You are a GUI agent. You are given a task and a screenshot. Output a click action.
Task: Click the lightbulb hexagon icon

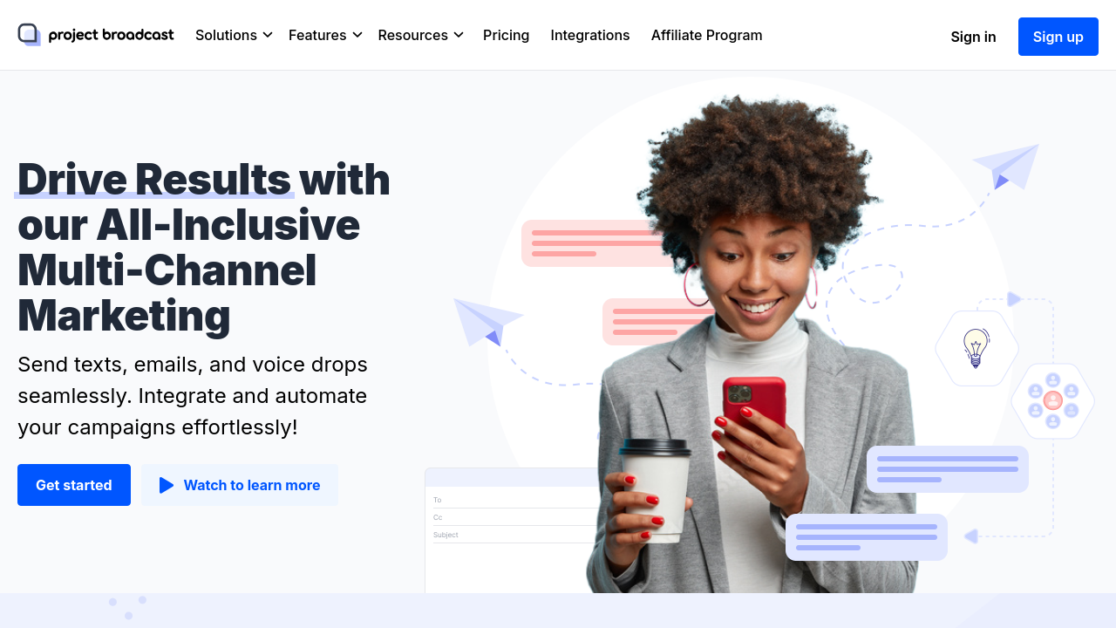[976, 348]
